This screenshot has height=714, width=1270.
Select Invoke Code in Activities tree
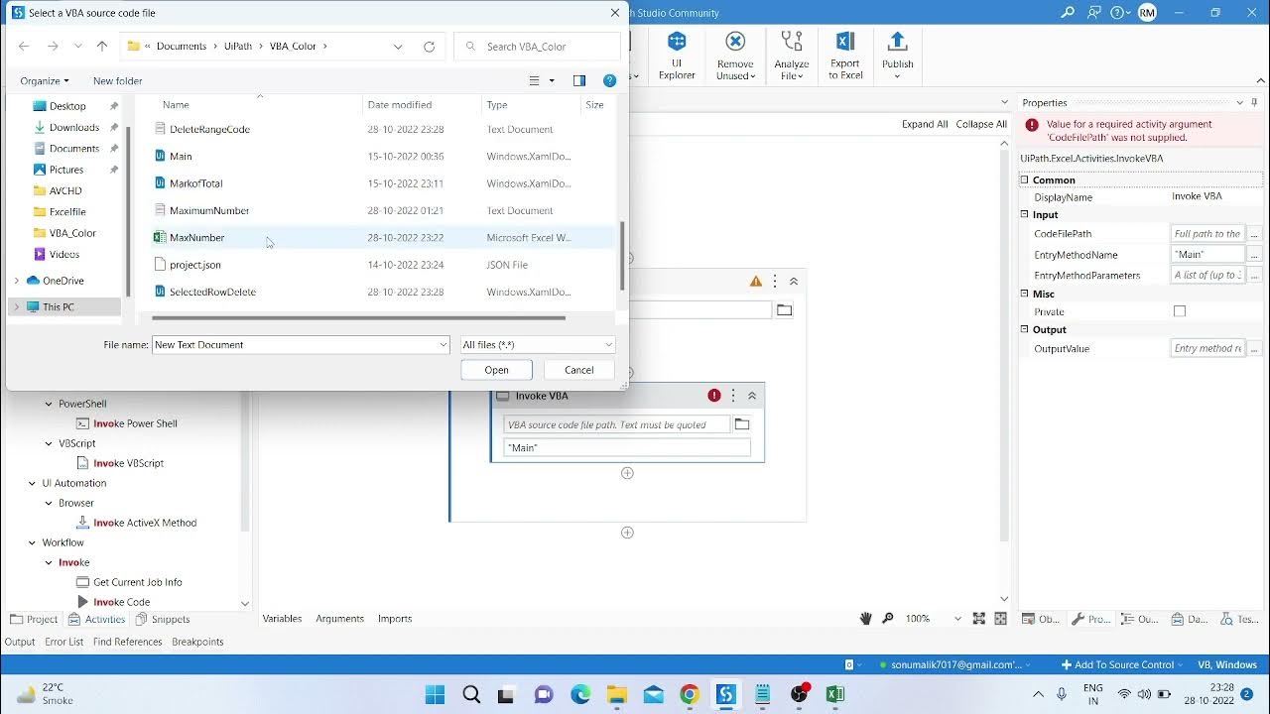point(121,602)
